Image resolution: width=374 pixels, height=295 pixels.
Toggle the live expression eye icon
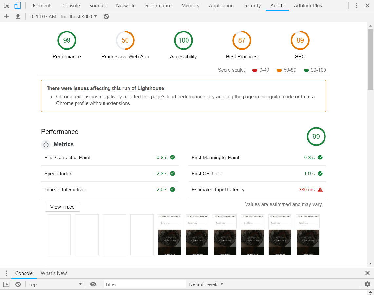point(93,284)
